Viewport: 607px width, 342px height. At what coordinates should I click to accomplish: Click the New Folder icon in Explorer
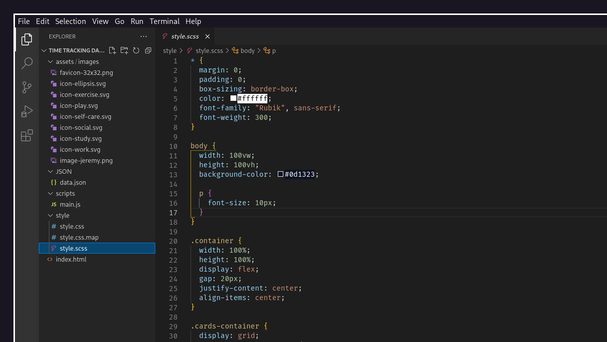pos(124,50)
